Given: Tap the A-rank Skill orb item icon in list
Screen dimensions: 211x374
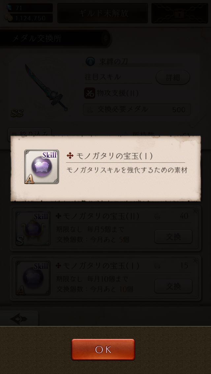Looking at the screenshot, I should click(33, 278).
